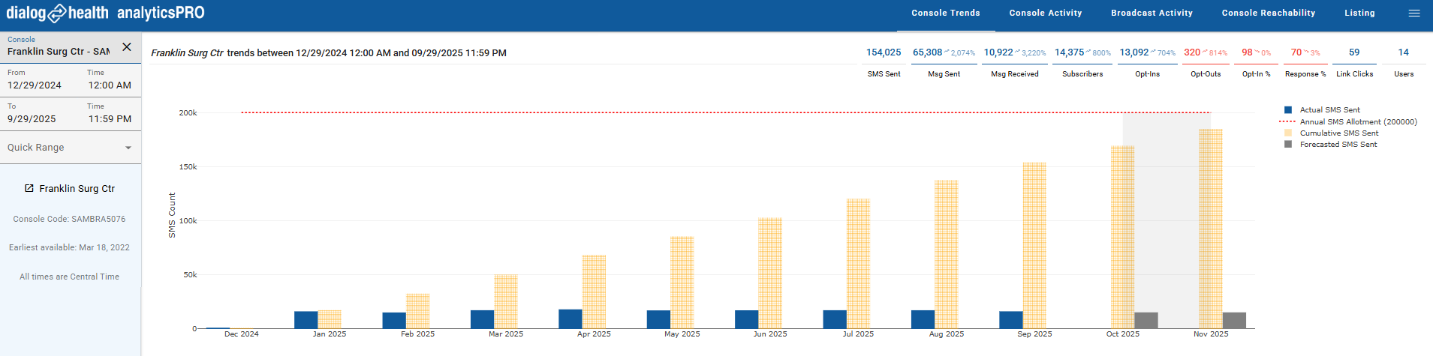Switch to the Console Activity tab

(x=1045, y=13)
